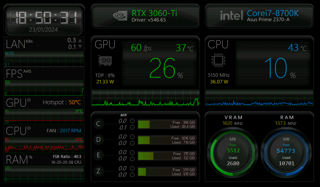320x187 pixels.
Task: Click the processor chip icon under CPU
Action: click(x=218, y=60)
